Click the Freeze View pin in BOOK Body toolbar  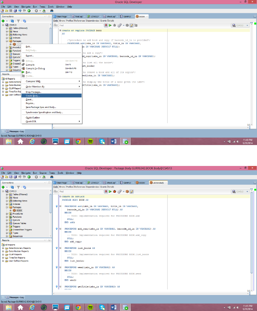coord(106,191)
